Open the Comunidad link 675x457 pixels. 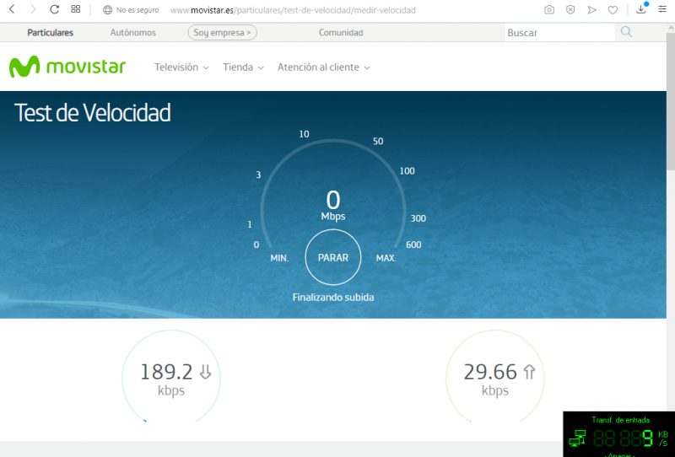341,32
